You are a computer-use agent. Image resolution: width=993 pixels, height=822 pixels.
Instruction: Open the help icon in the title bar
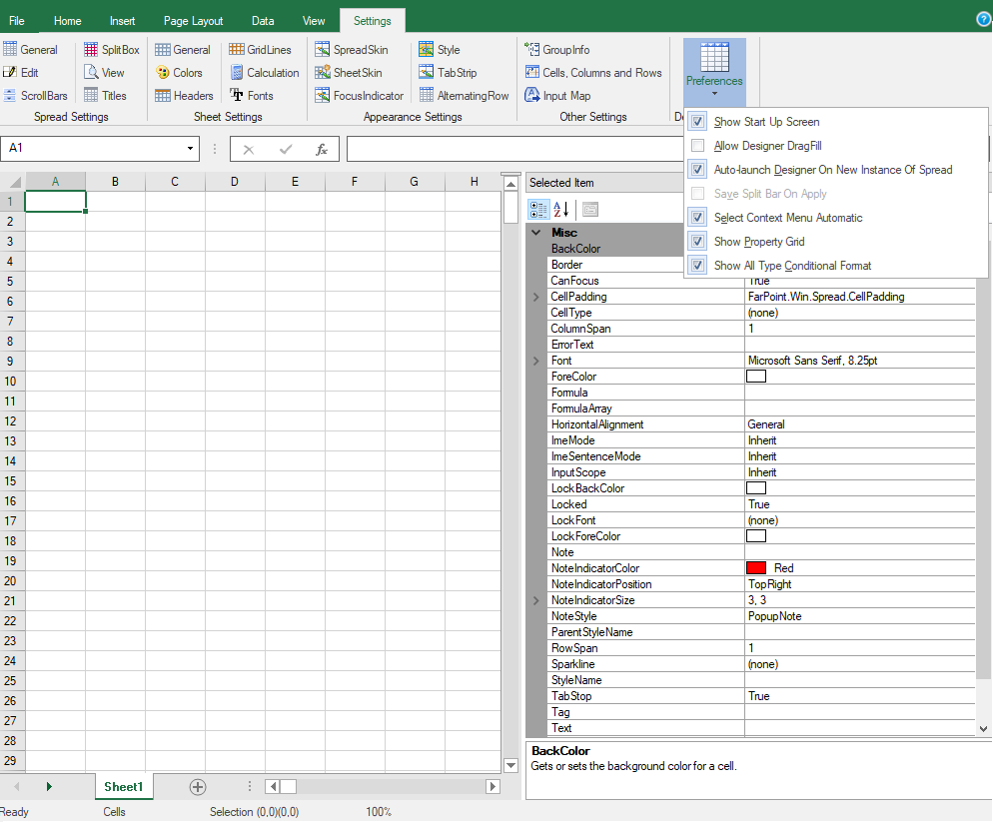[983, 19]
